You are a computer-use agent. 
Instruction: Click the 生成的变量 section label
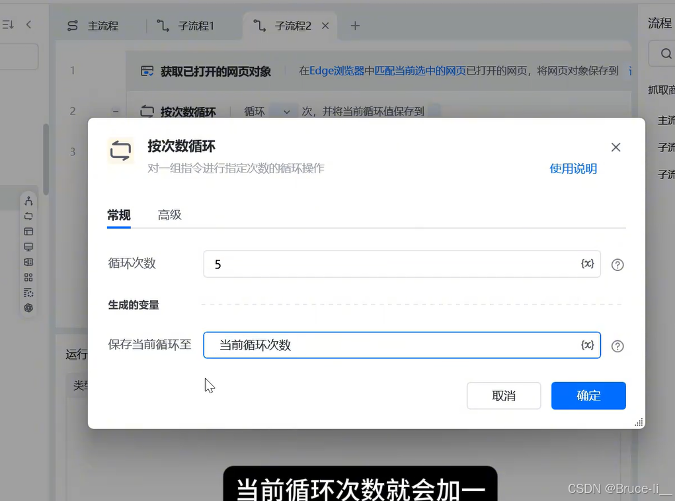click(x=134, y=305)
